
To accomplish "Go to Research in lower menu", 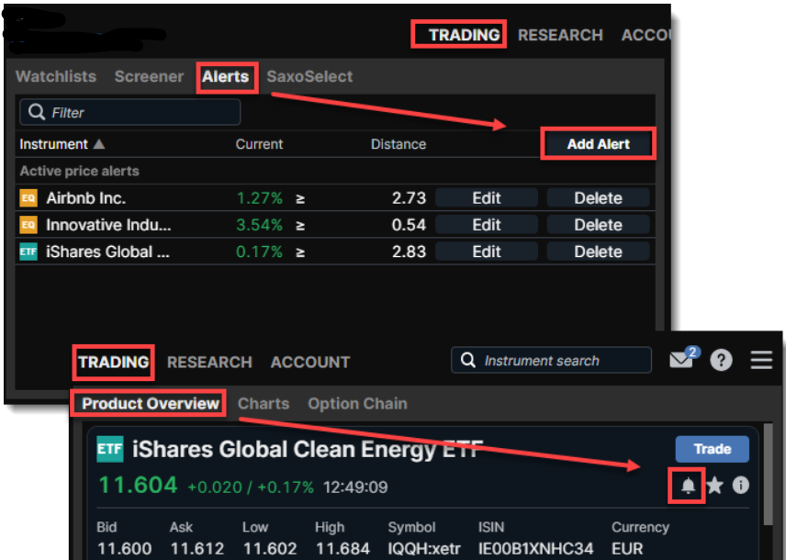I will (209, 362).
